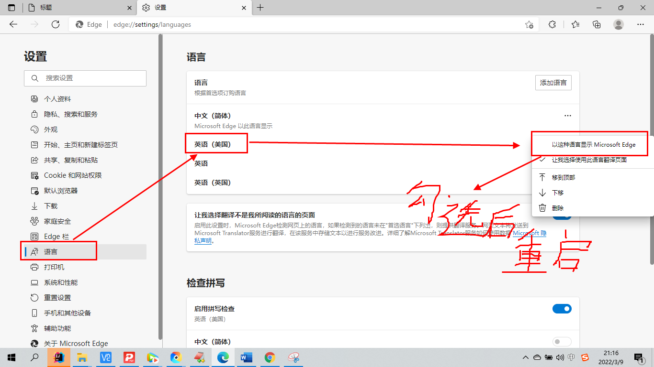Open Word from the taskbar
This screenshot has width=654, height=367.
(247, 357)
